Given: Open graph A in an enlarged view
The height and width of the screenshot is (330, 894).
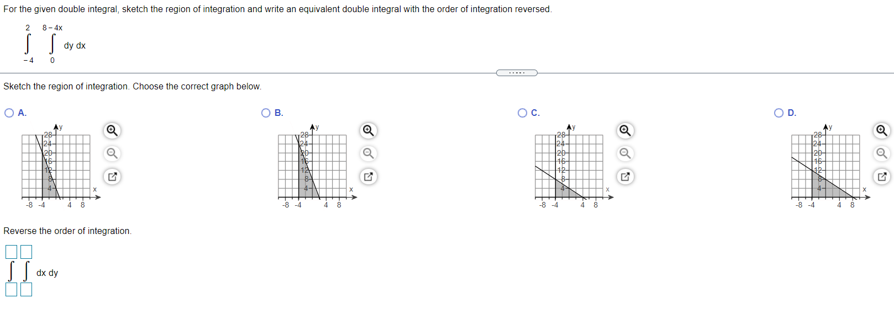Looking at the screenshot, I should 112,177.
